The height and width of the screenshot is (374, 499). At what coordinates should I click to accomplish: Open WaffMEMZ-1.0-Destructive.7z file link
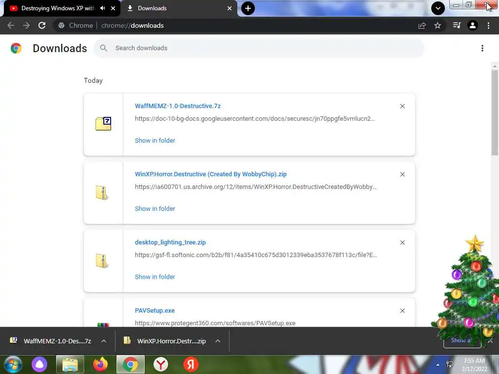[x=177, y=106]
